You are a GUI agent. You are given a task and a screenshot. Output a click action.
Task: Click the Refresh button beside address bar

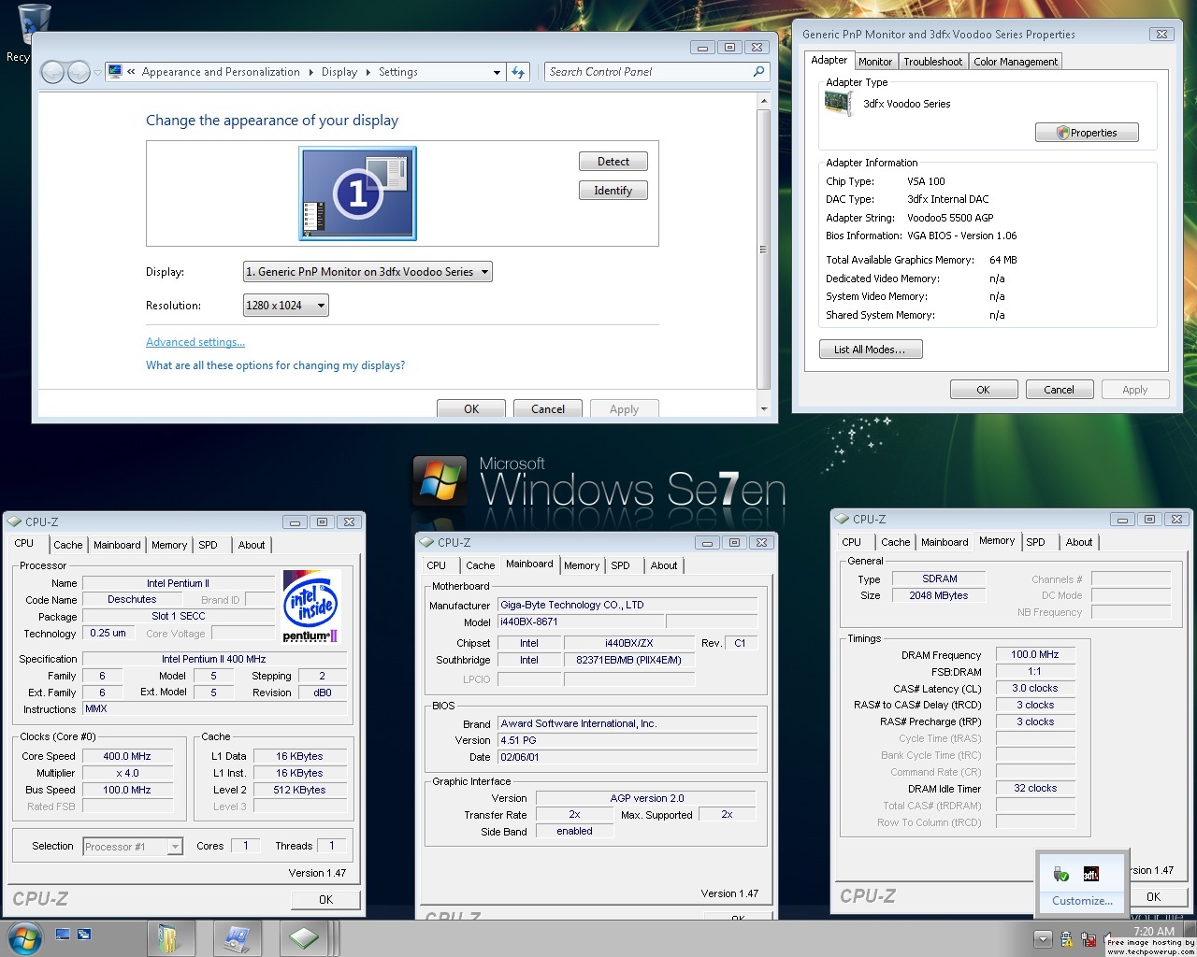pyautogui.click(x=518, y=72)
